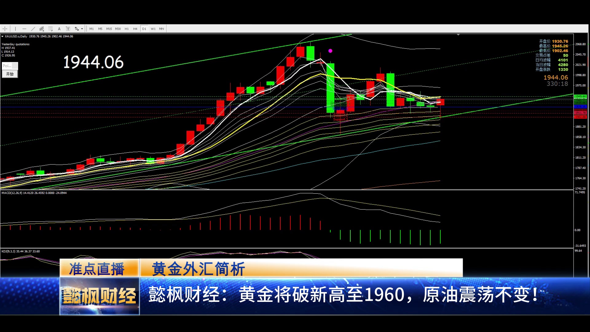Select the crosshair cursor tool

point(5,29)
